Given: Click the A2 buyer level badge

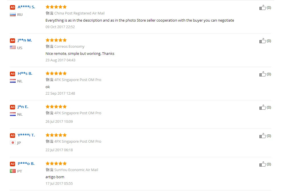Looking at the screenshot, I should pos(13,164).
